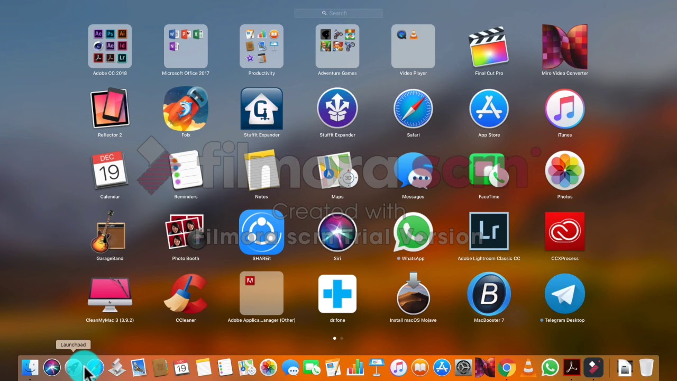
Task: Open Adobe Lightroom Classic CC
Action: (x=489, y=232)
